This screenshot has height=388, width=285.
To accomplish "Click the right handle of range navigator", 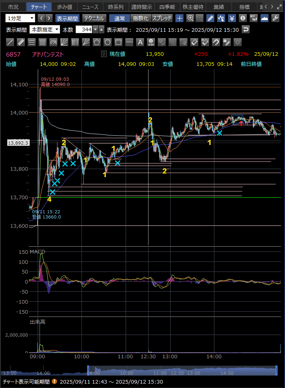I will (x=276, y=370).
